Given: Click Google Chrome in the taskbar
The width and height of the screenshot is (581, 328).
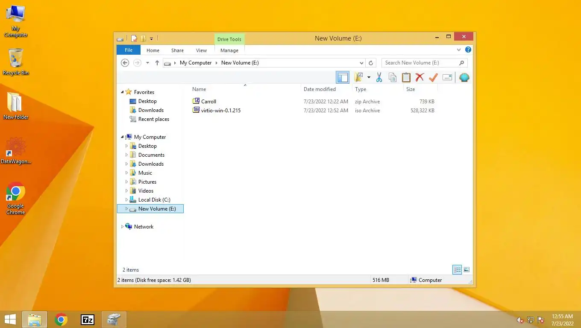Looking at the screenshot, I should (x=61, y=319).
